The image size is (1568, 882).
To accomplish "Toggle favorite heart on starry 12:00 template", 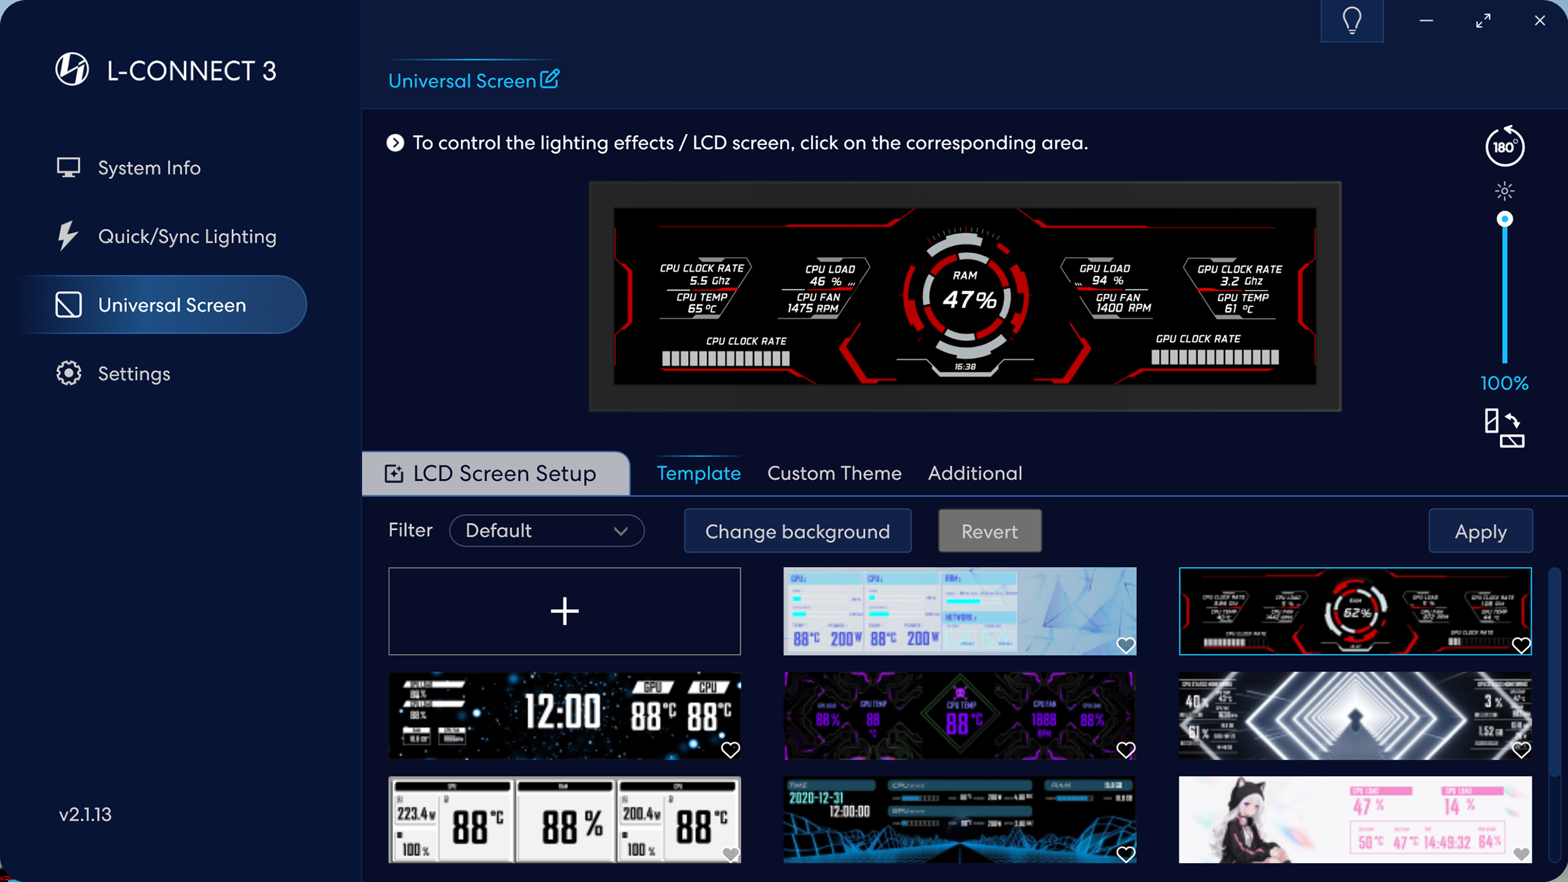I will [730, 749].
